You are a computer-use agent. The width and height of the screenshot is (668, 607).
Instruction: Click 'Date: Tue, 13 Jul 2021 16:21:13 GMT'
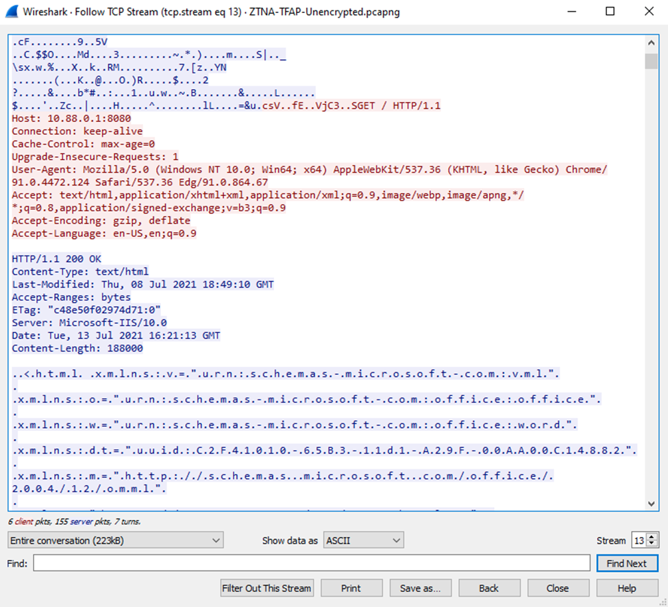tap(116, 335)
